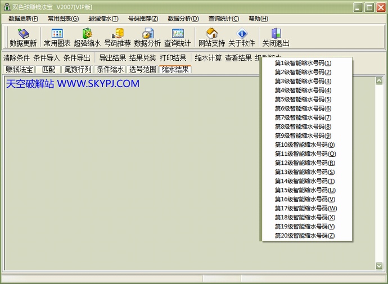Click the 缩水计算 button
Screen dimensions: 388x284
pos(208,58)
